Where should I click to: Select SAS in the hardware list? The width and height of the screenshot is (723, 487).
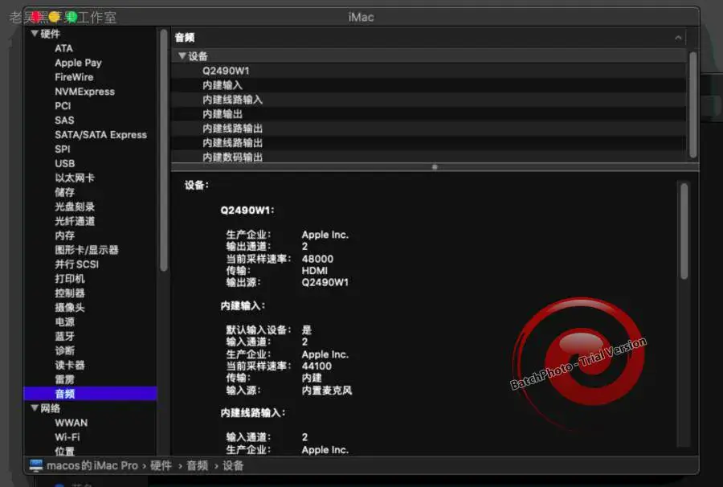[64, 120]
